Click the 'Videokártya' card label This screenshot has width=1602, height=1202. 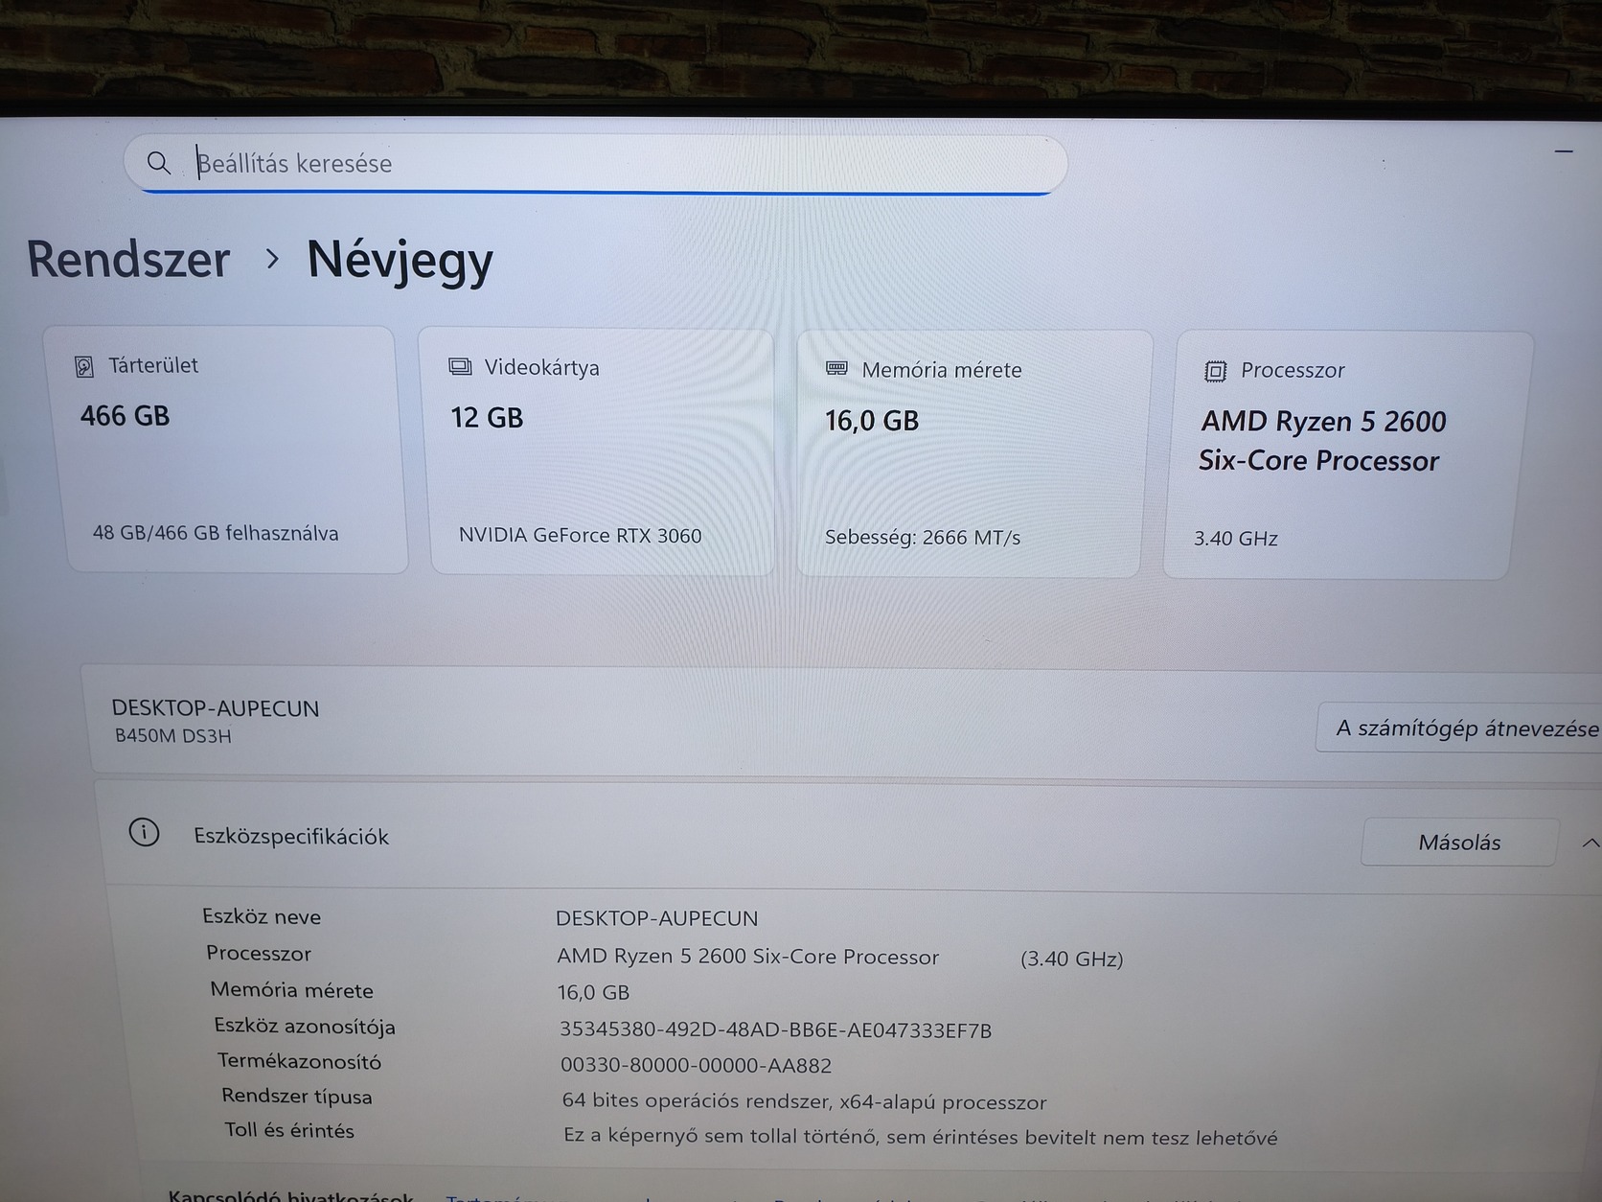[541, 368]
